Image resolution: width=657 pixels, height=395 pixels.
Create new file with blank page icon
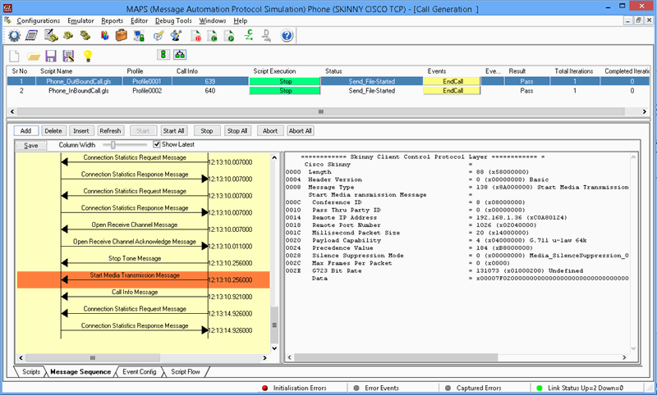(x=14, y=56)
